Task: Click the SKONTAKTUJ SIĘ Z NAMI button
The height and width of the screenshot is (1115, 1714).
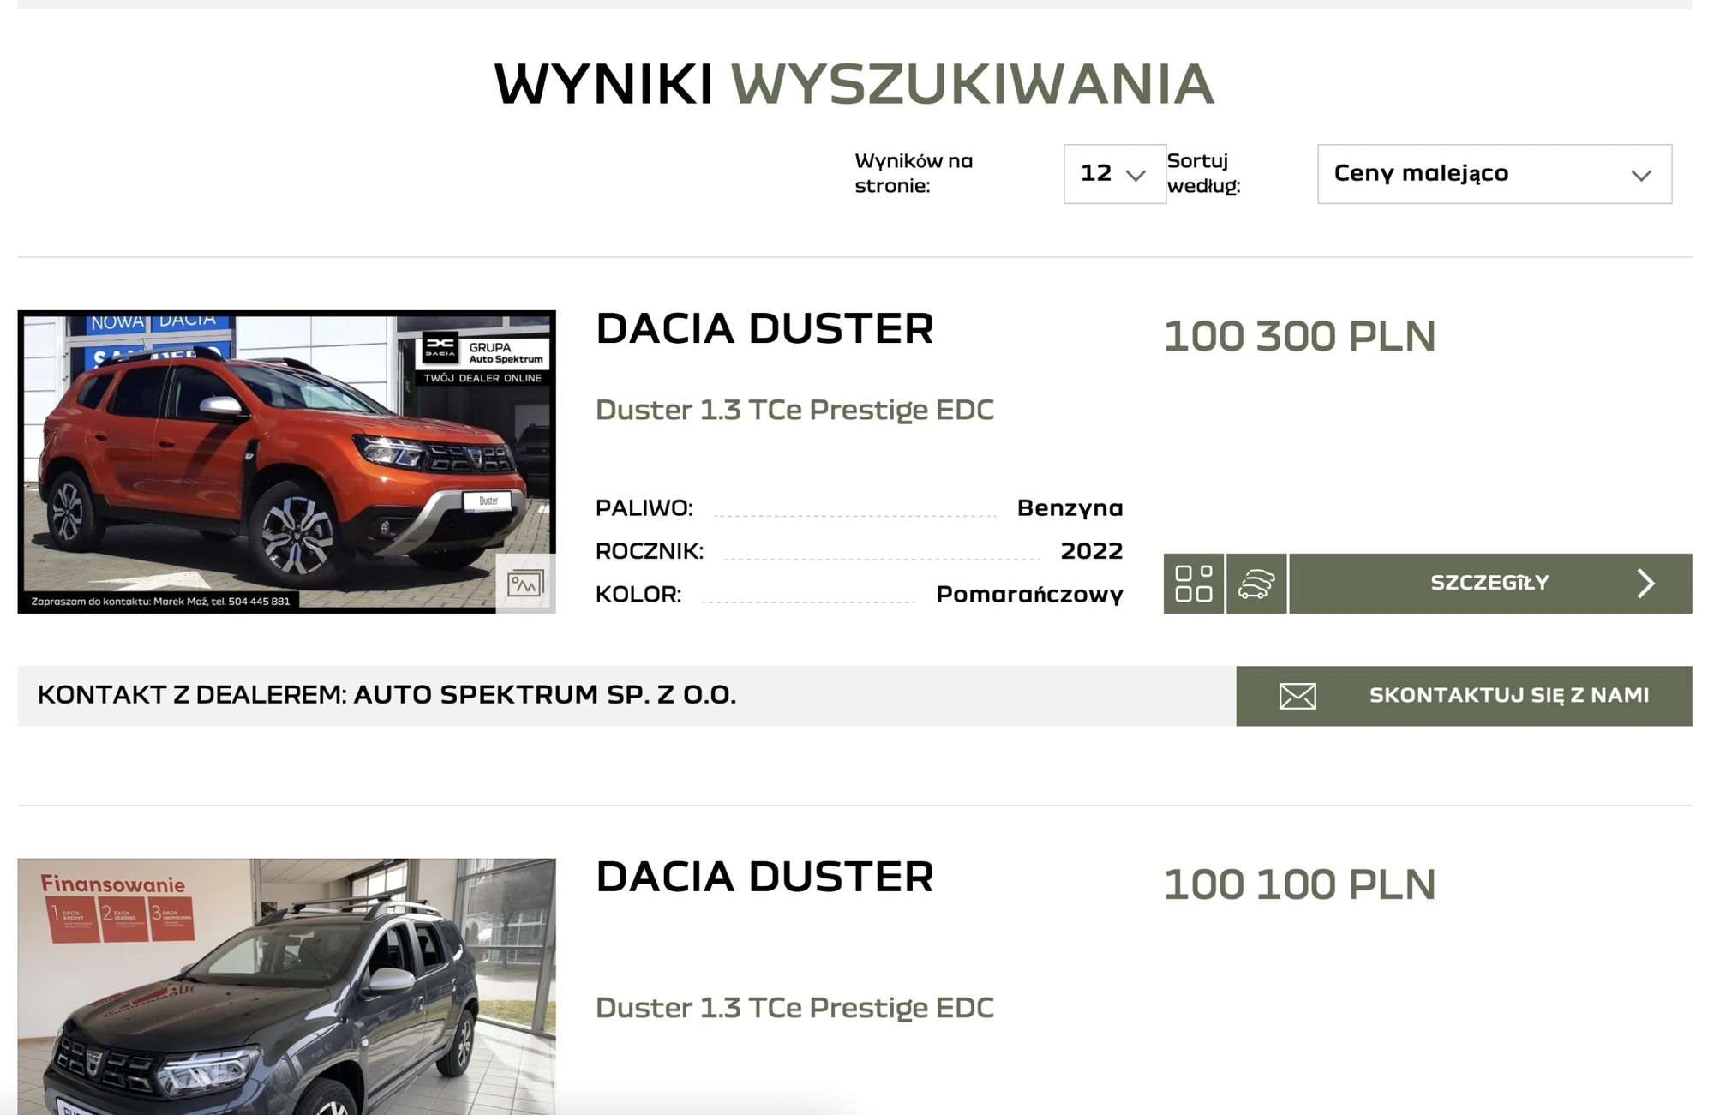Action: [x=1464, y=696]
